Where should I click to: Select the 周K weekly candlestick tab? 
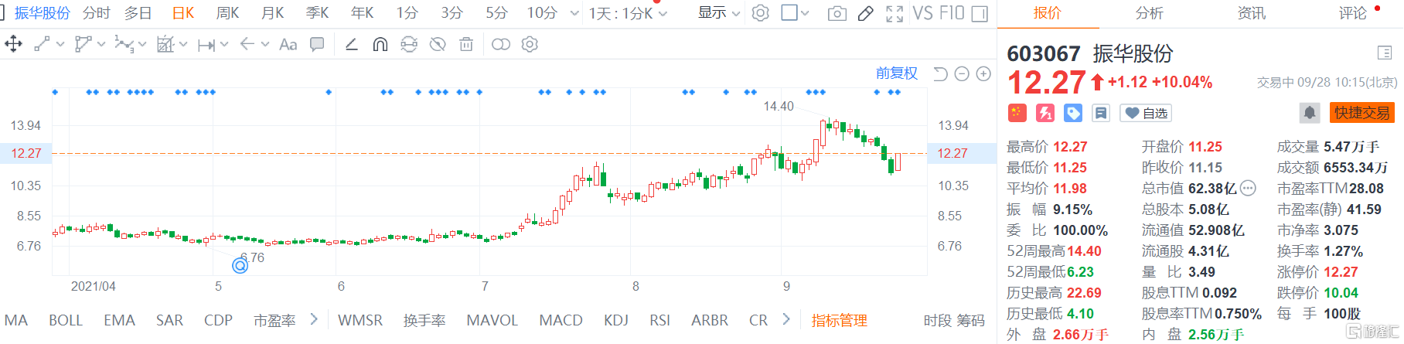(x=227, y=13)
